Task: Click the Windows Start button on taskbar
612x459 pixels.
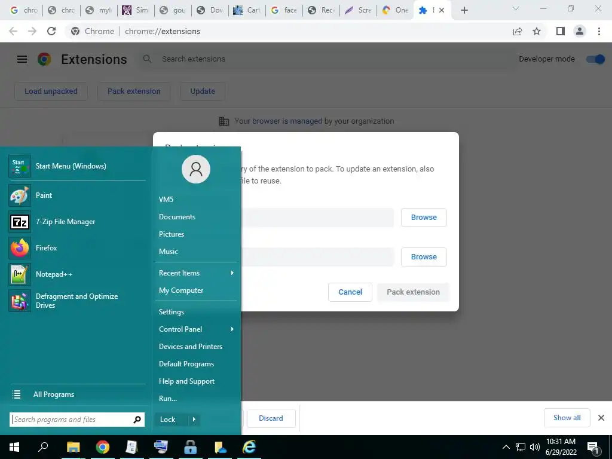Action: click(x=14, y=447)
